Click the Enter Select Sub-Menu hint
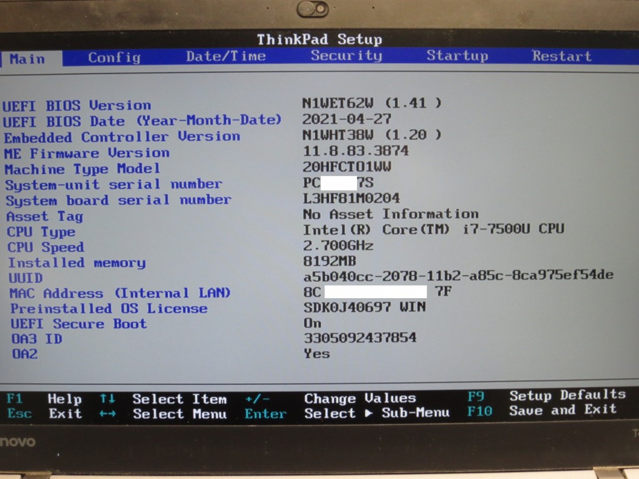The width and height of the screenshot is (639, 479). point(347,413)
